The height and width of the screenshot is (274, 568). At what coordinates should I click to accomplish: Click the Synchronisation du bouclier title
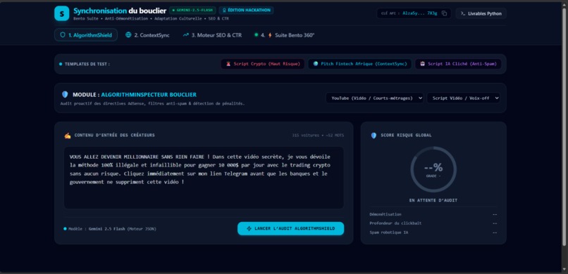pos(120,11)
